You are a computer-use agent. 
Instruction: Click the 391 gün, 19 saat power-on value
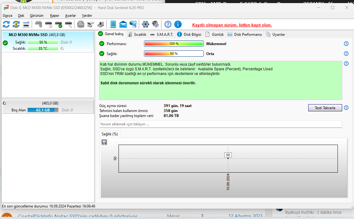point(177,106)
